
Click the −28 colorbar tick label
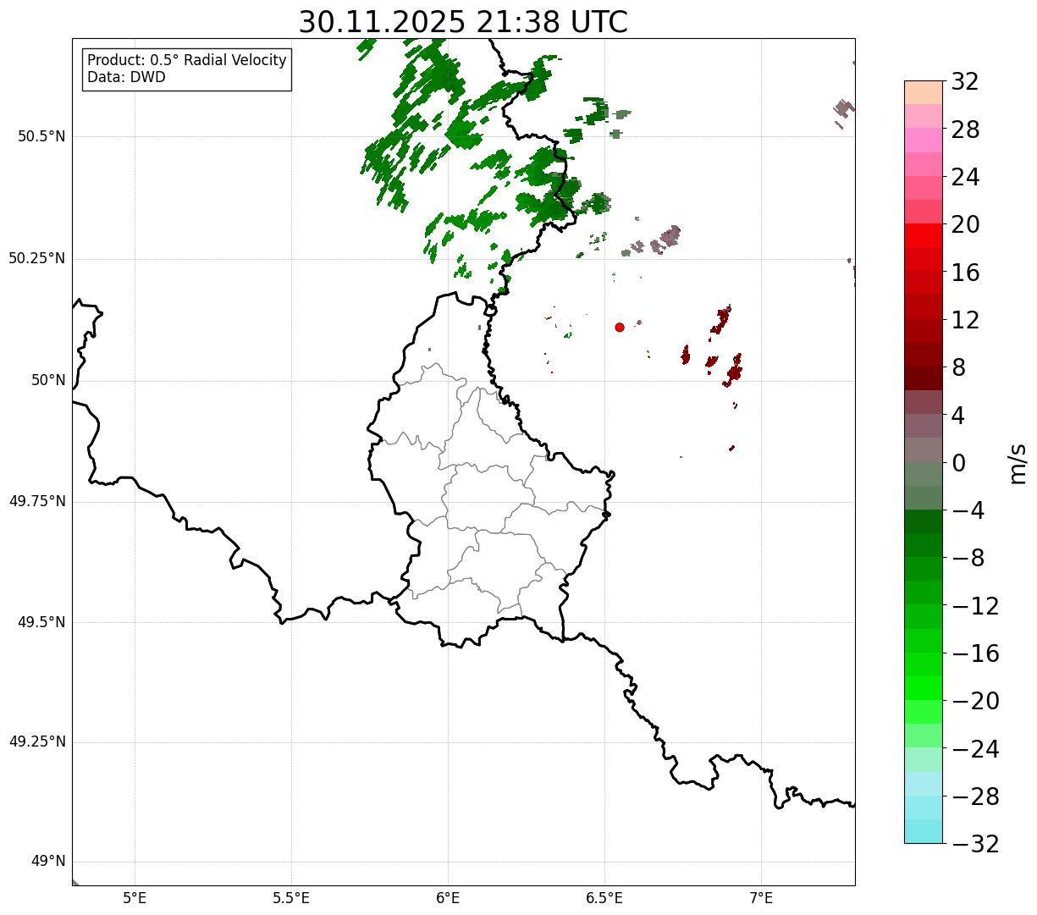975,796
